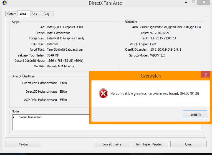The image size is (212, 155).
Task: Click the Ana Sürücü 'igdumd64.dll' file list
Action: 175,27
